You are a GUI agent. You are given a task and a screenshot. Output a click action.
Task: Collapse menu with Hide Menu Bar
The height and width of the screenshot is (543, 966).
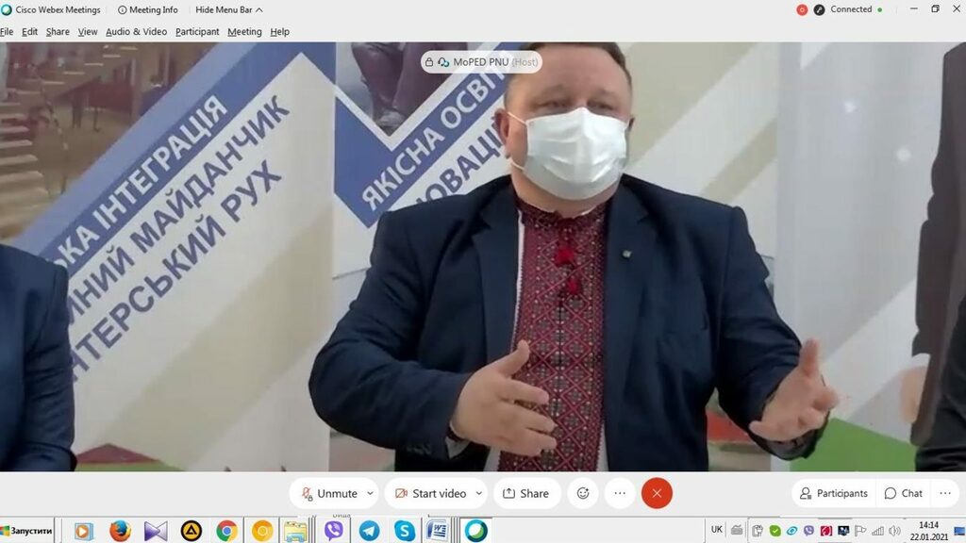coord(229,9)
